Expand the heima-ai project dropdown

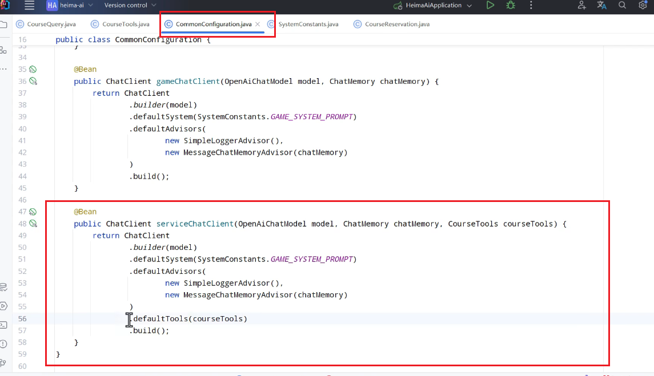point(90,5)
